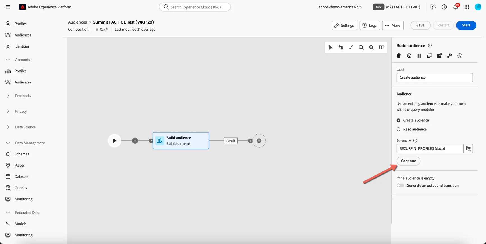The width and height of the screenshot is (486, 244).
Task: Expand the Privacy section
Action: tap(8, 111)
